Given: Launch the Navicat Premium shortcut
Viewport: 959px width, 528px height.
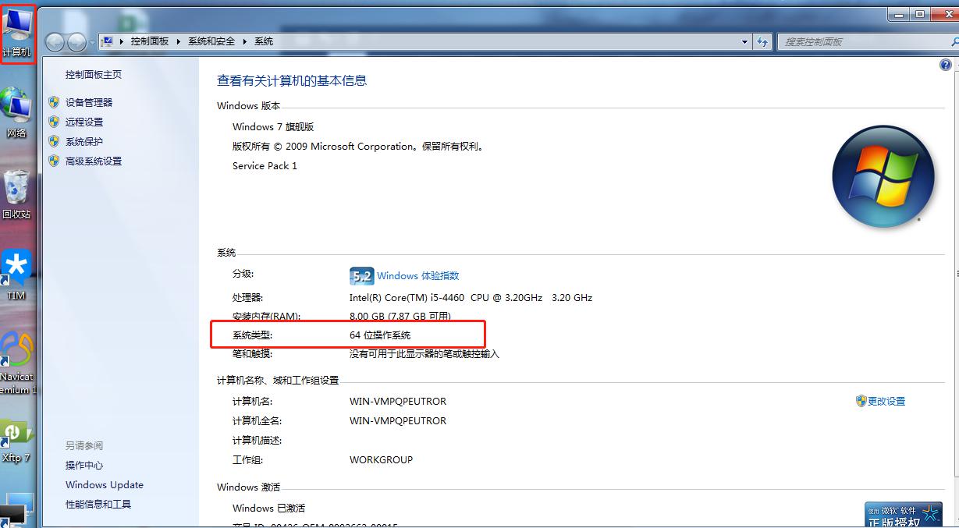Looking at the screenshot, I should tap(16, 359).
